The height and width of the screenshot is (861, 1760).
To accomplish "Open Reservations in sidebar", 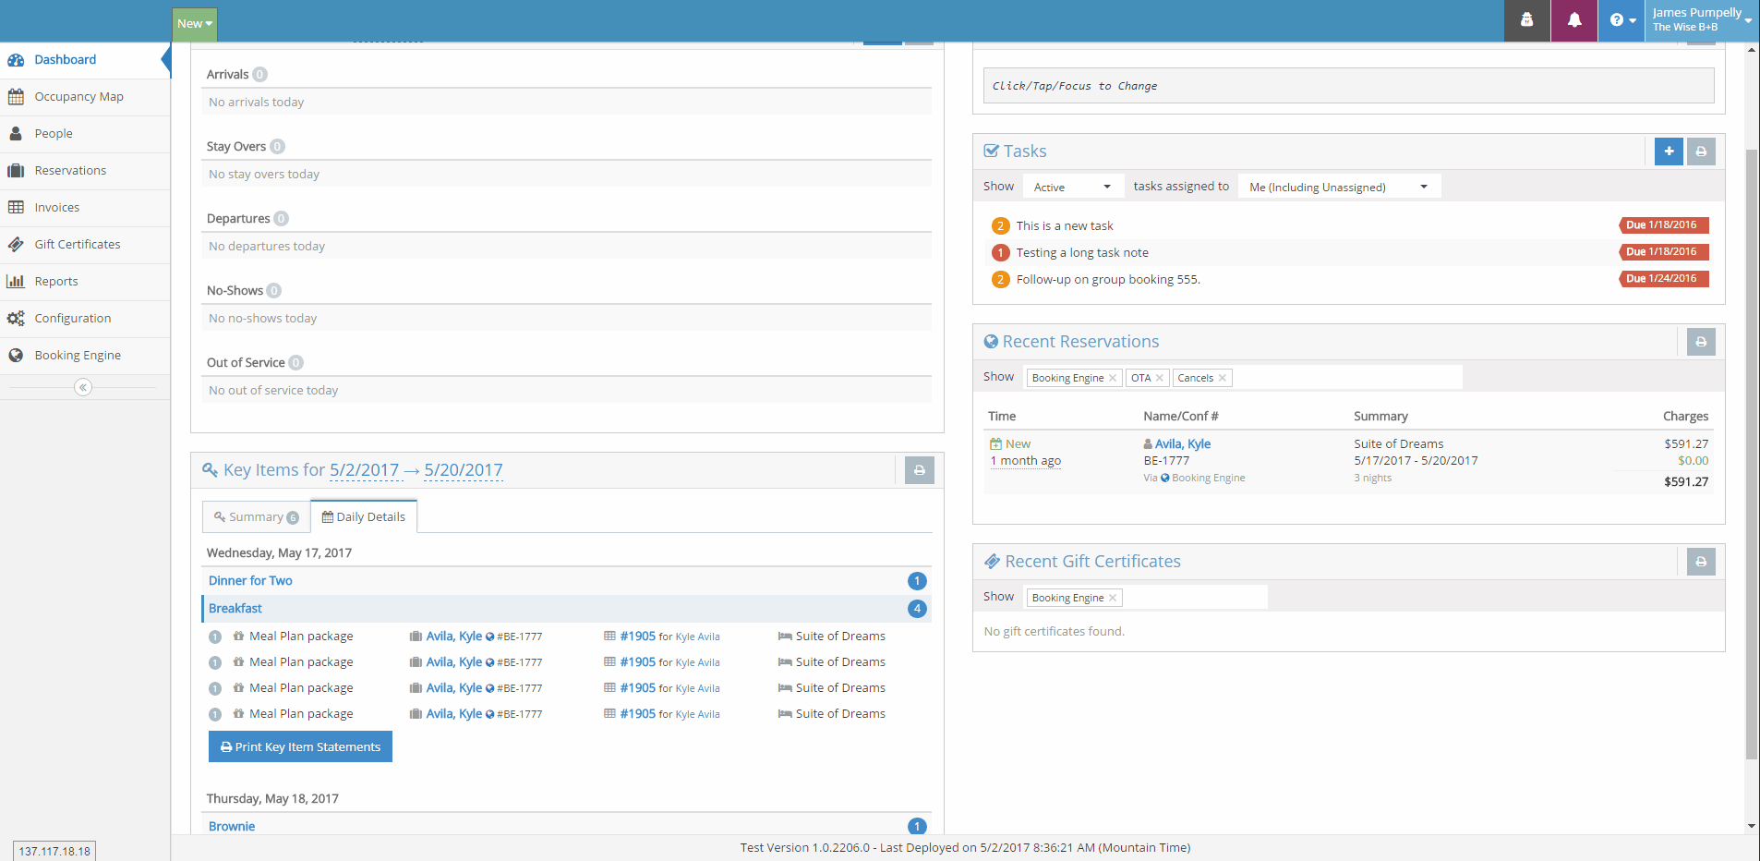I will [x=83, y=171].
